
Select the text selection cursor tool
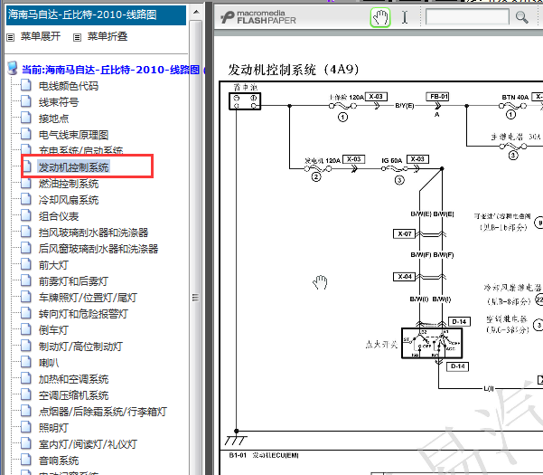(x=405, y=17)
